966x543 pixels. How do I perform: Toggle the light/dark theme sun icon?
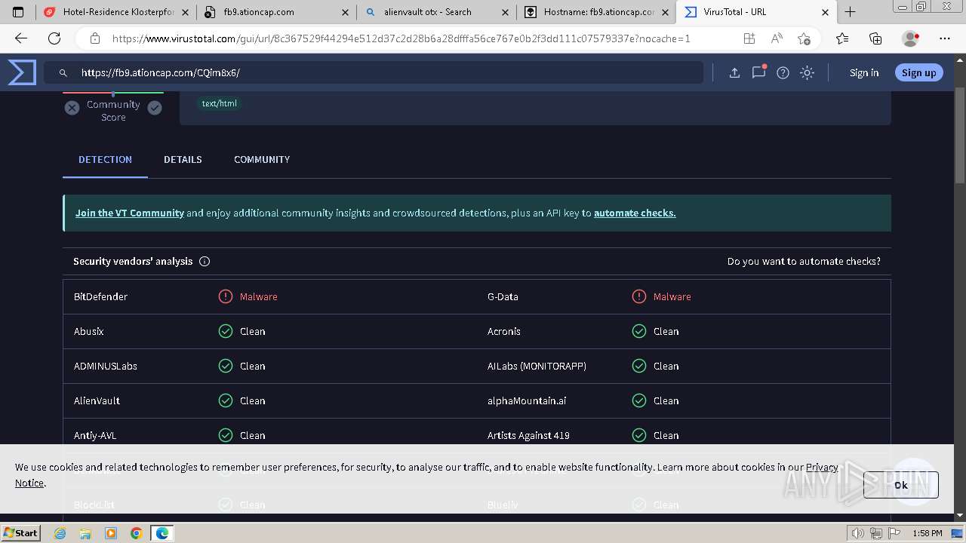807,73
